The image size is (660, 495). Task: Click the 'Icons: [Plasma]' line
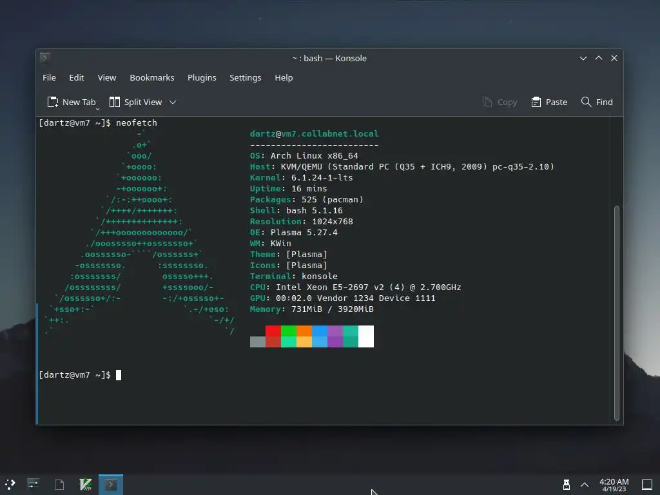coord(288,265)
